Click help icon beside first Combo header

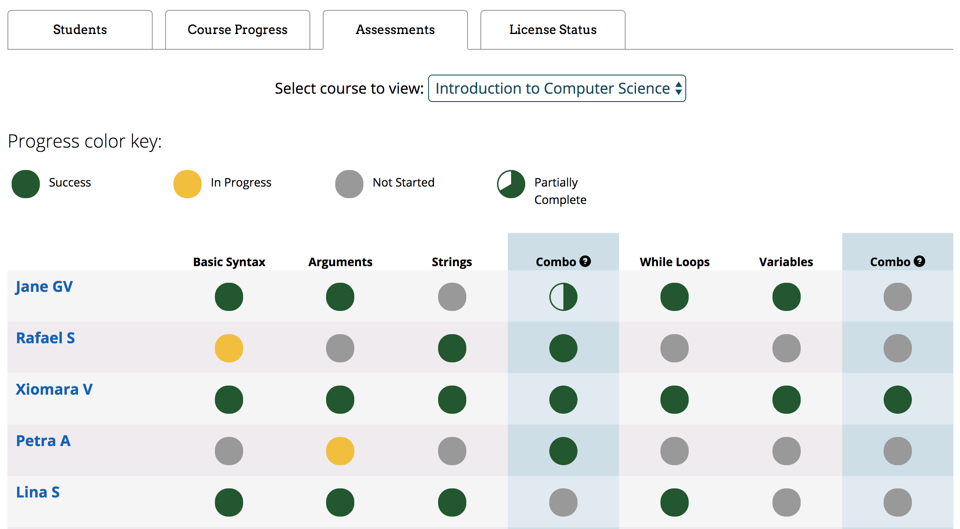[x=585, y=261]
